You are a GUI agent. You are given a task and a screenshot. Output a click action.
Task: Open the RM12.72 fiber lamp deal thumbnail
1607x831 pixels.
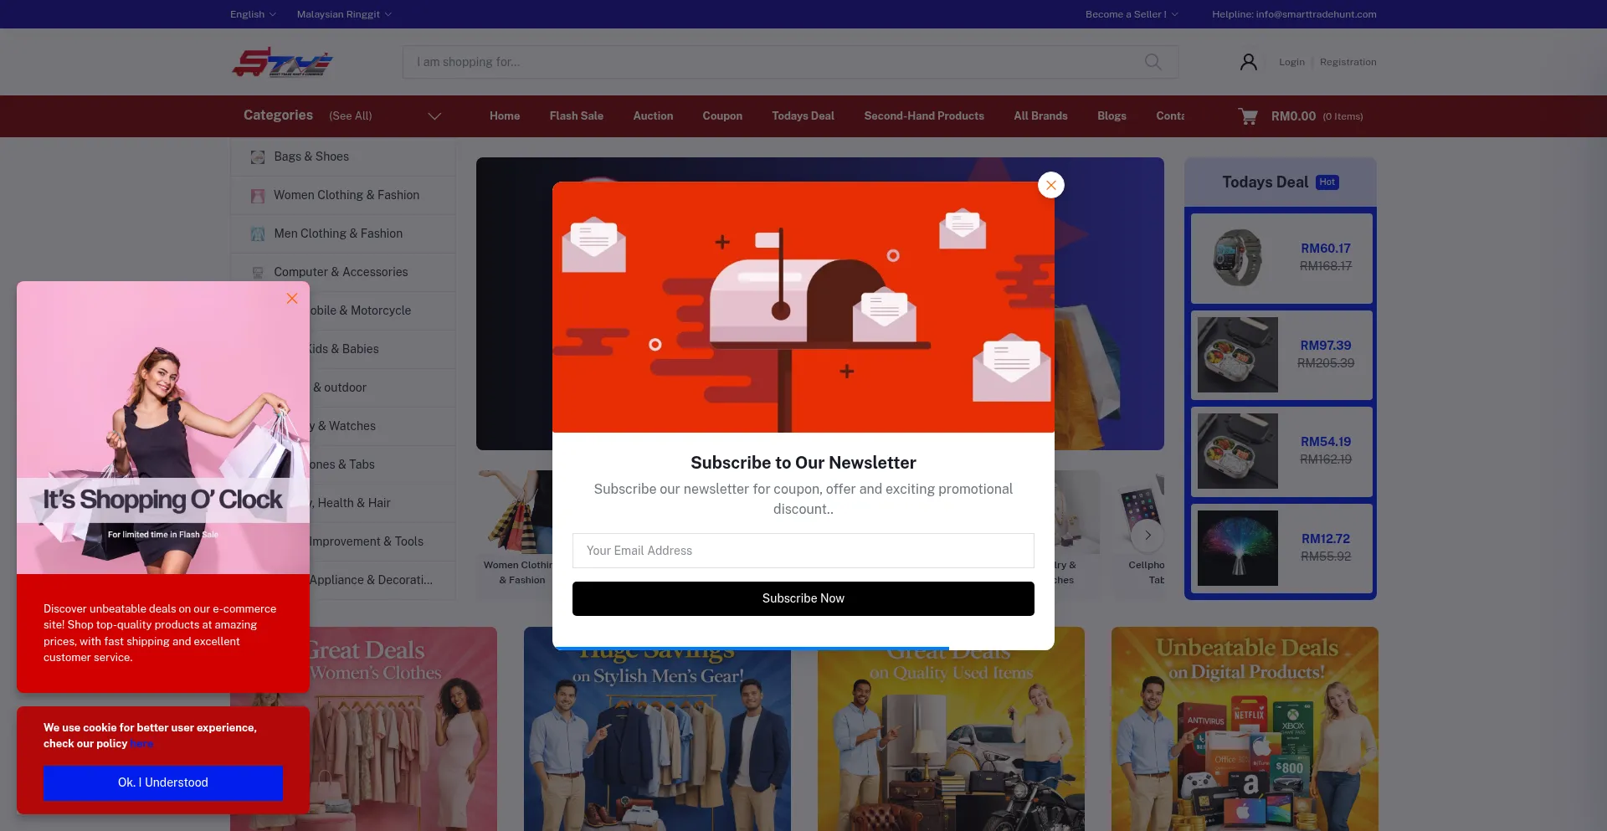[x=1237, y=548]
